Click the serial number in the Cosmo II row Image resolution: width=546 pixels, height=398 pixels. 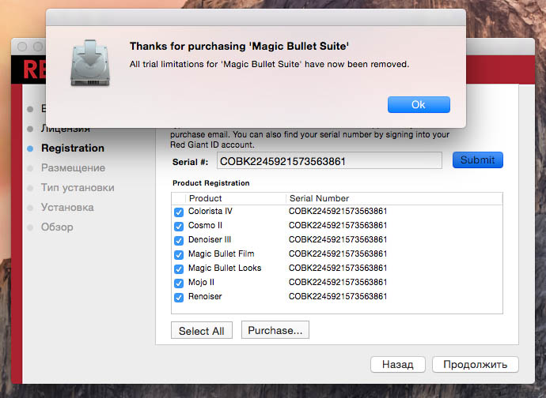click(338, 225)
